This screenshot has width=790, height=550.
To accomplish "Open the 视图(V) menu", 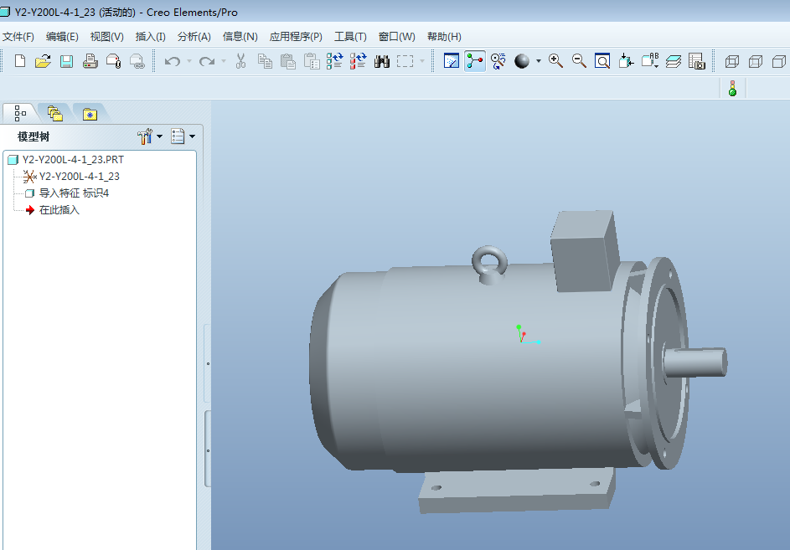I will [x=106, y=37].
